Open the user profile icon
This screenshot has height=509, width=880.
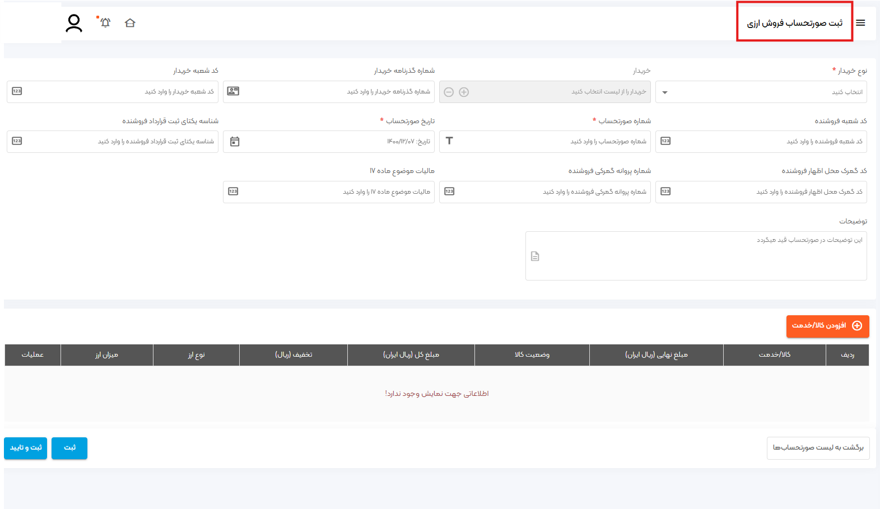(74, 23)
